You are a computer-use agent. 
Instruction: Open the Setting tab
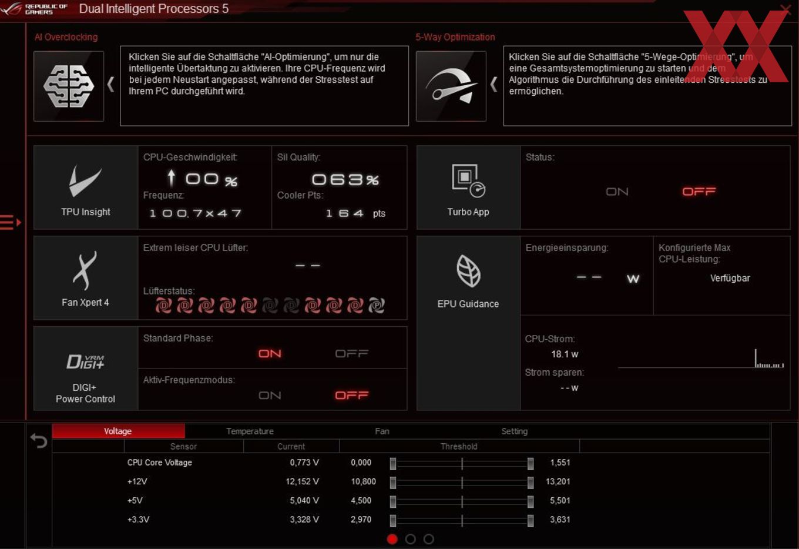coord(515,431)
